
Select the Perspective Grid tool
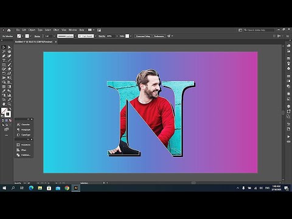[9, 82]
